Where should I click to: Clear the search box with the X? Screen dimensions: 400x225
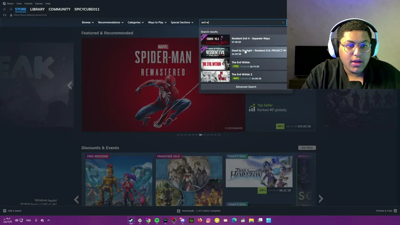(283, 22)
